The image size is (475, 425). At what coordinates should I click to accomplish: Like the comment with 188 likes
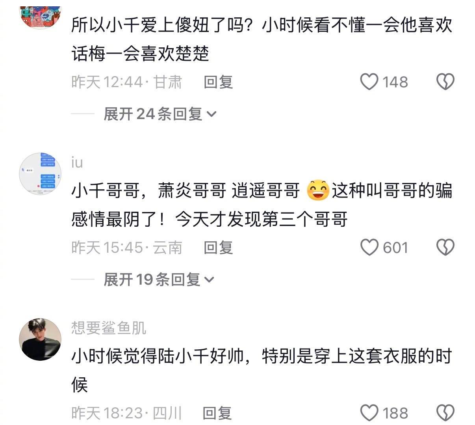[369, 413]
